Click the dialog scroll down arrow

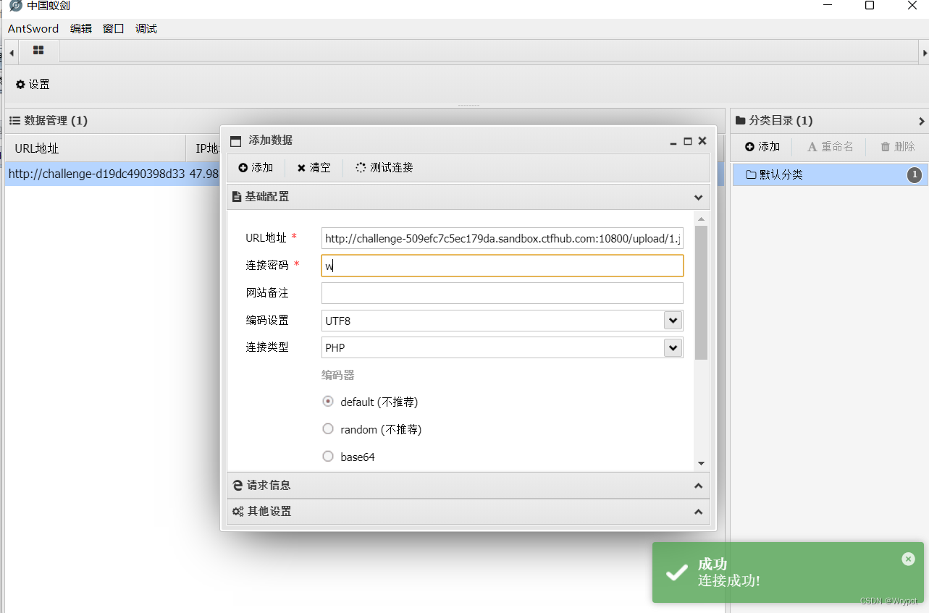pos(701,463)
